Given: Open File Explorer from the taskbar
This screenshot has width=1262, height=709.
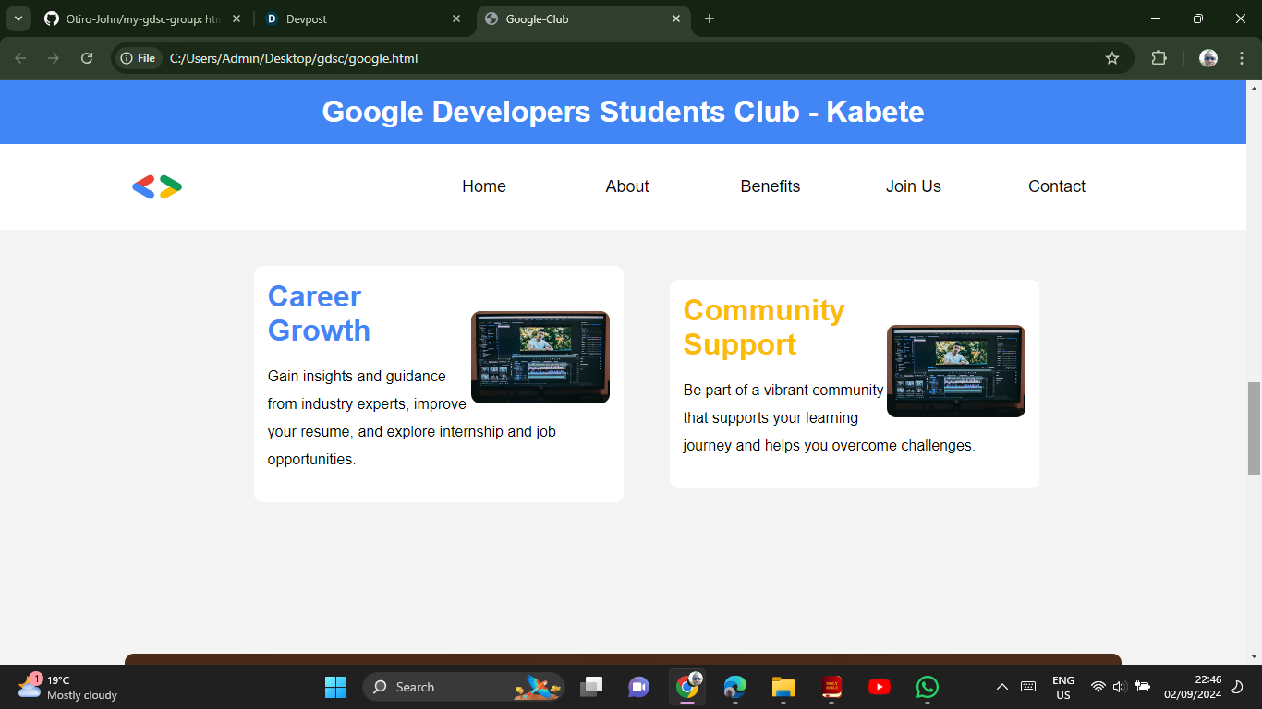Looking at the screenshot, I should click(x=783, y=687).
